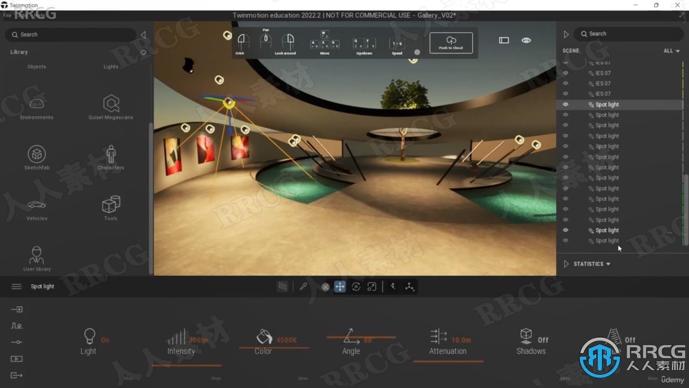Open the Tools library category
The height and width of the screenshot is (388, 689).
(111, 208)
